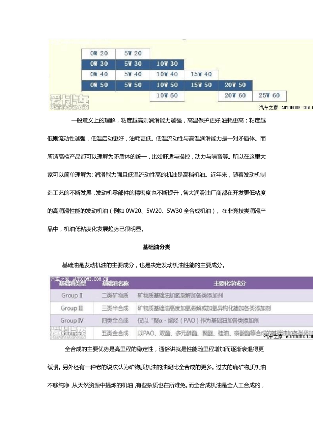Click the Group III table cell

72,308
